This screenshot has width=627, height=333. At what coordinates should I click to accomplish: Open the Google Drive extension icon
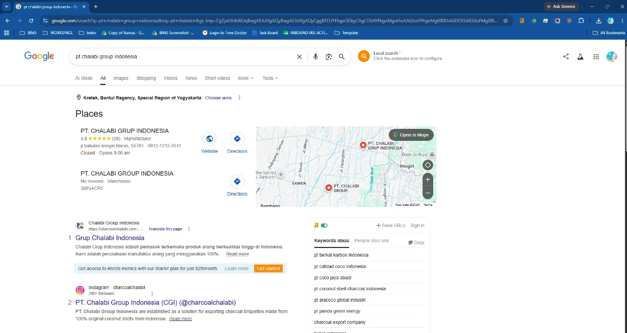coord(534,21)
